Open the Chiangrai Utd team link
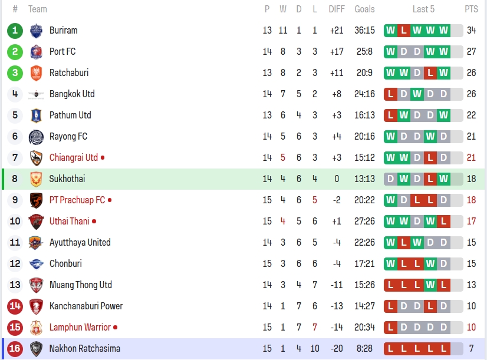This screenshot has width=487, height=360. pyautogui.click(x=74, y=158)
